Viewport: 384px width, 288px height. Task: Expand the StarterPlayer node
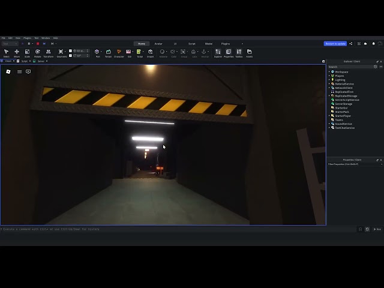tap(329, 116)
